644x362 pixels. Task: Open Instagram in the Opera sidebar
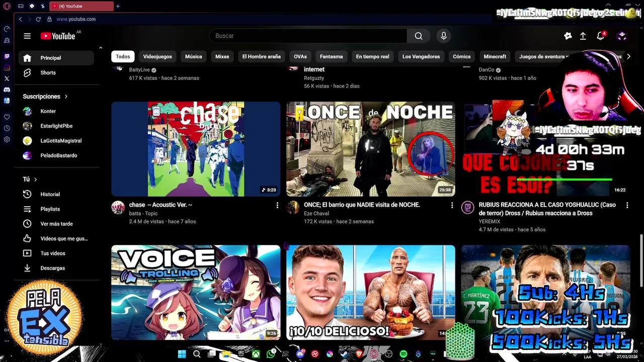(x=7, y=67)
